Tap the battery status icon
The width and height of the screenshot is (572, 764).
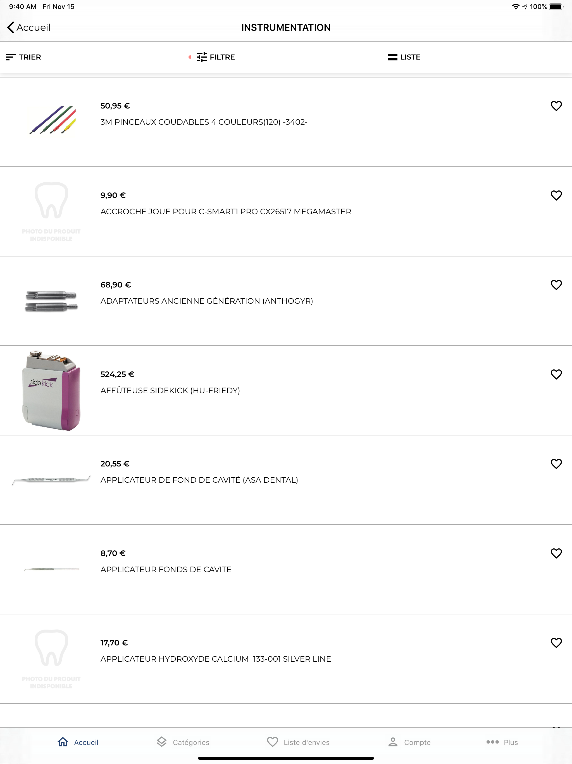556,6
